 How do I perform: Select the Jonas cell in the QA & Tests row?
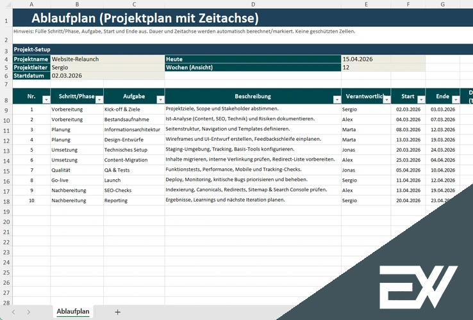click(x=366, y=170)
